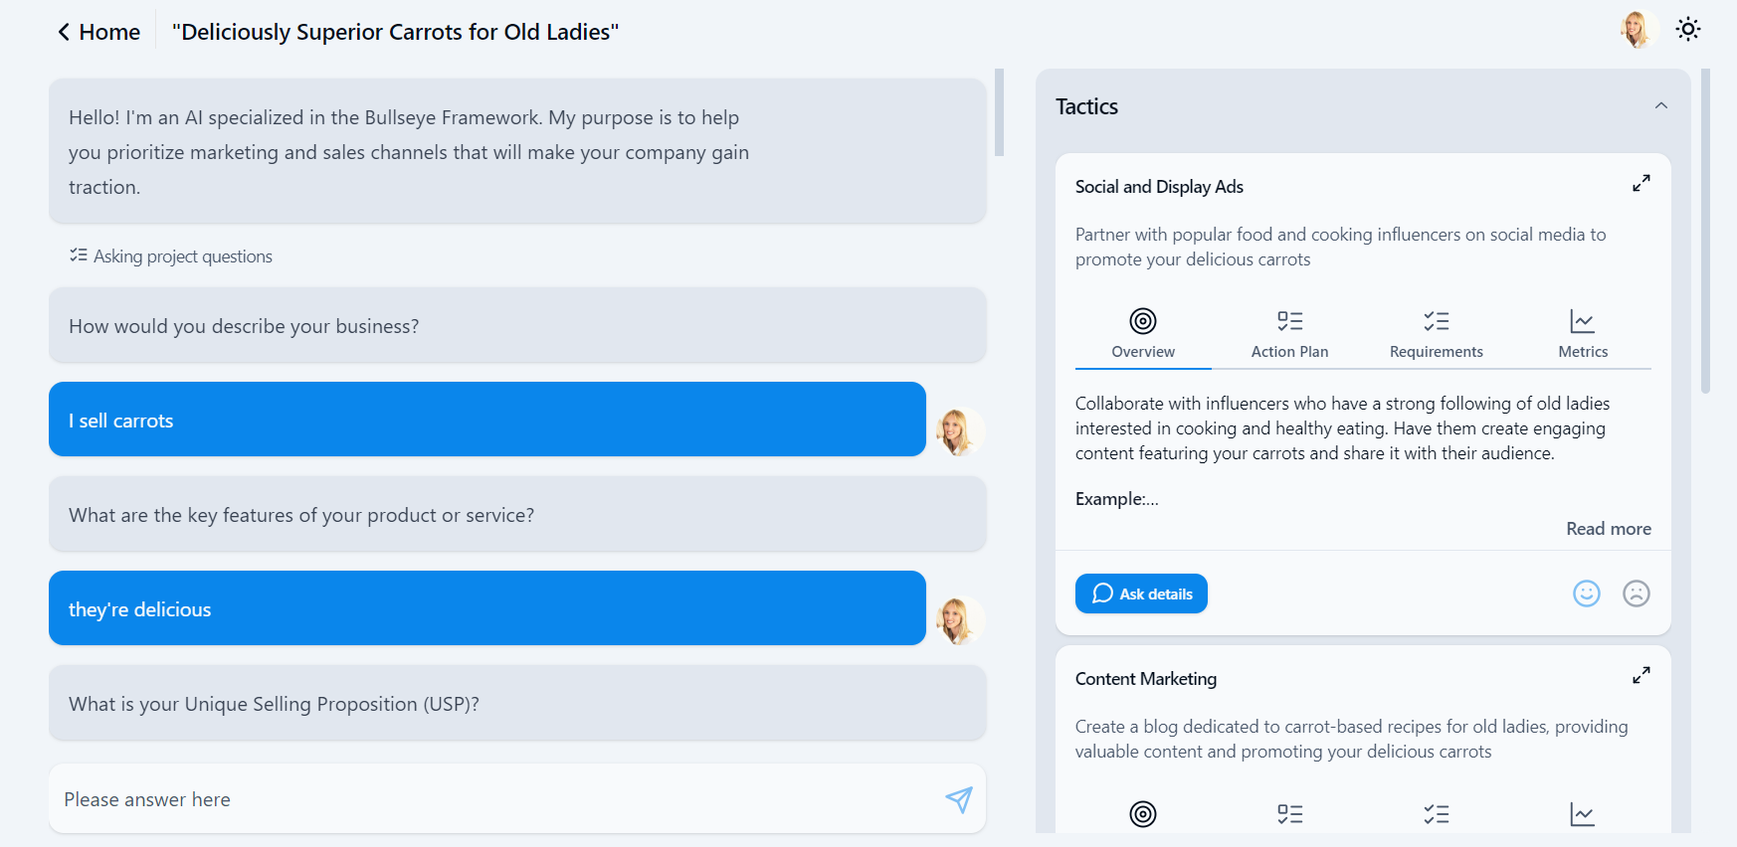The width and height of the screenshot is (1737, 847).
Task: Toggle light/dark theme sun icon
Action: pos(1688,29)
